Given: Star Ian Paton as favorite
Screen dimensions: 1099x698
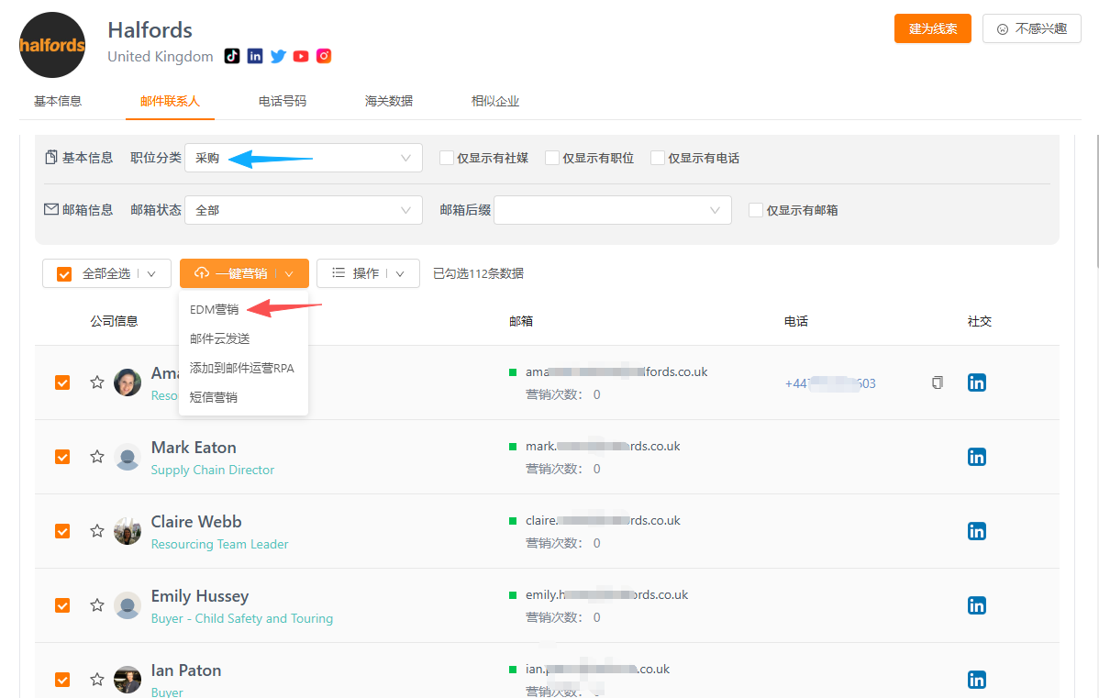Looking at the screenshot, I should [97, 679].
